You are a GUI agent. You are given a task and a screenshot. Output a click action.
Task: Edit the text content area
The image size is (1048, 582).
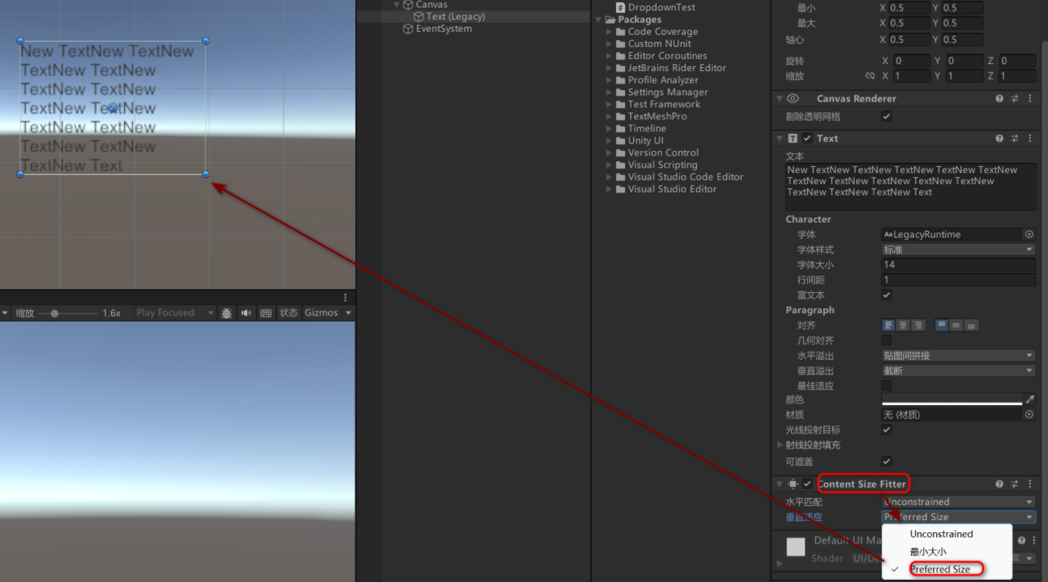tap(910, 186)
